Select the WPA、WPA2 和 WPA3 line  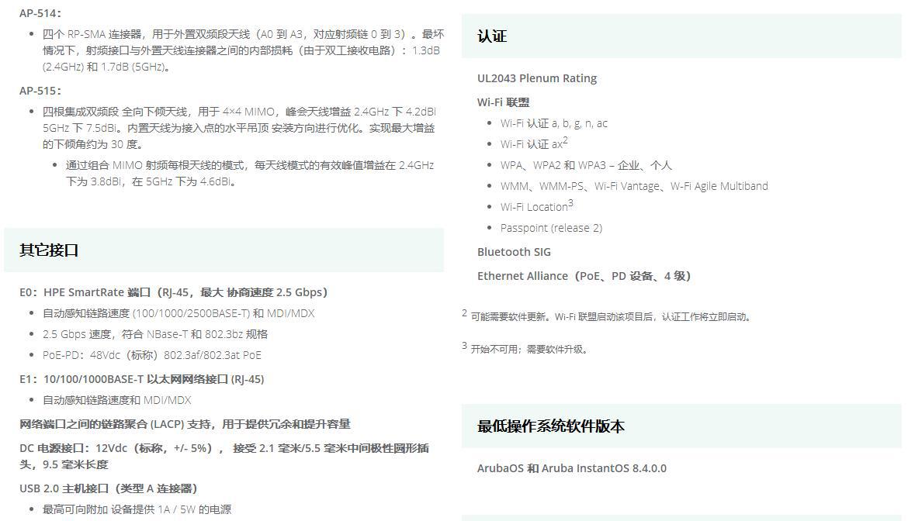click(x=586, y=165)
